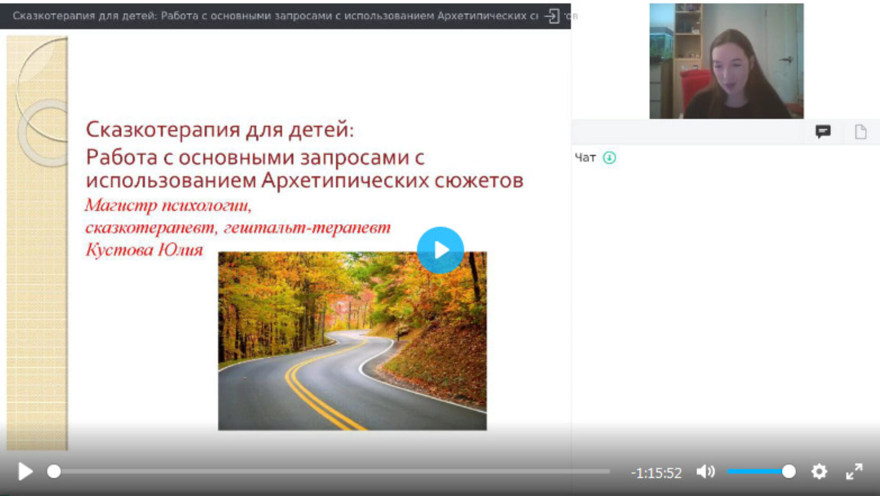Activate the big blue play overlay icon

point(440,249)
